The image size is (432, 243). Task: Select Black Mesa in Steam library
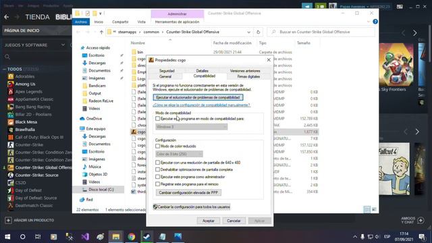click(26, 122)
